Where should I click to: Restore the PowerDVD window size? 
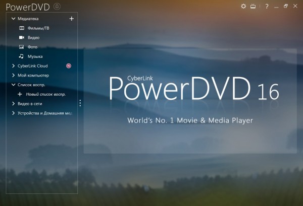coord(286,6)
